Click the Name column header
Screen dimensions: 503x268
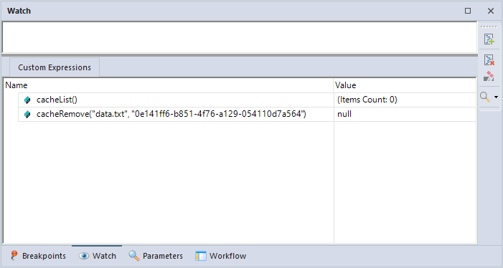pos(169,85)
